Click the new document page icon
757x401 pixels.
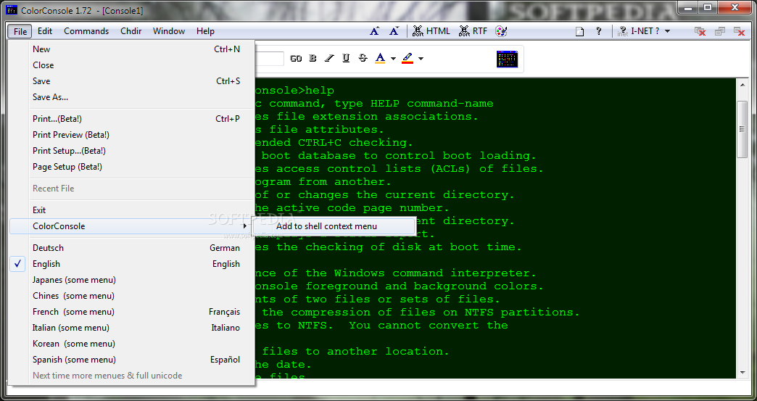click(x=580, y=31)
